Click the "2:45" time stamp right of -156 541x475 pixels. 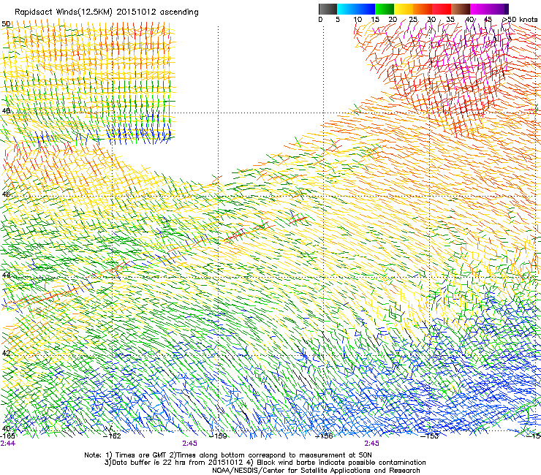(371, 444)
